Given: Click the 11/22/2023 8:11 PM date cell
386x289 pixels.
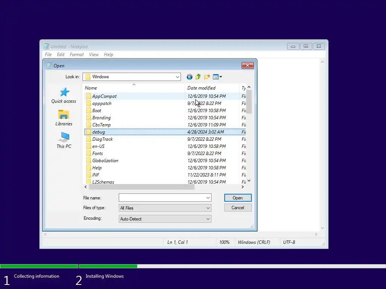Looking at the screenshot, I should (207, 175).
